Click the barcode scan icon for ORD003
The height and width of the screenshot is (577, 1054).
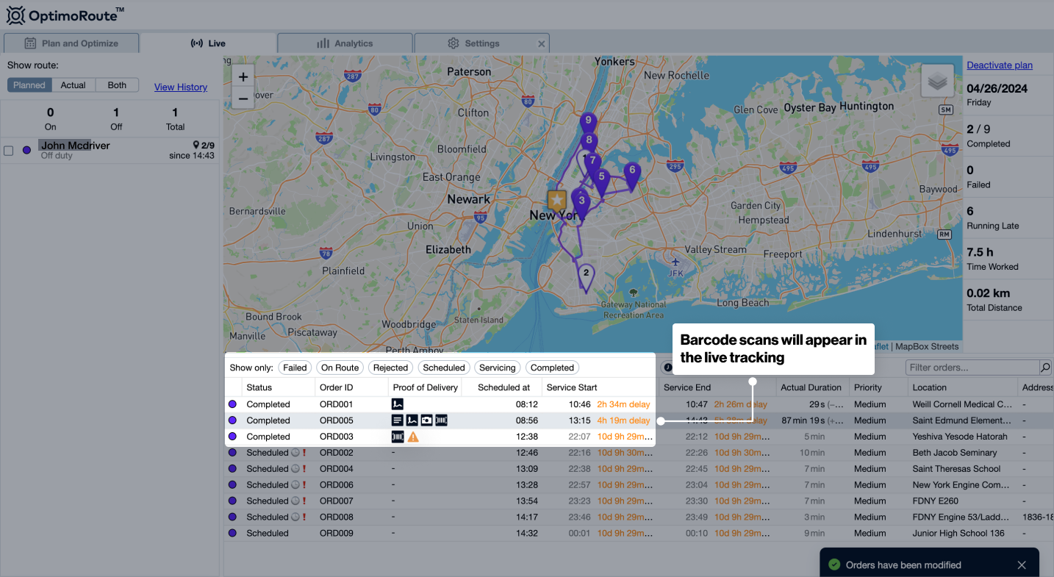(x=398, y=437)
